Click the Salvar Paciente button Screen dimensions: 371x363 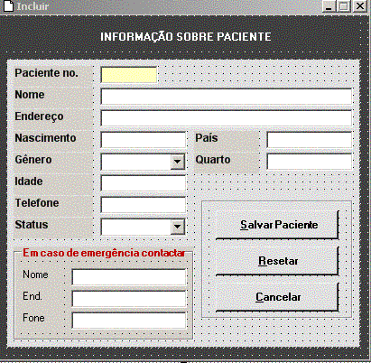tap(277, 225)
